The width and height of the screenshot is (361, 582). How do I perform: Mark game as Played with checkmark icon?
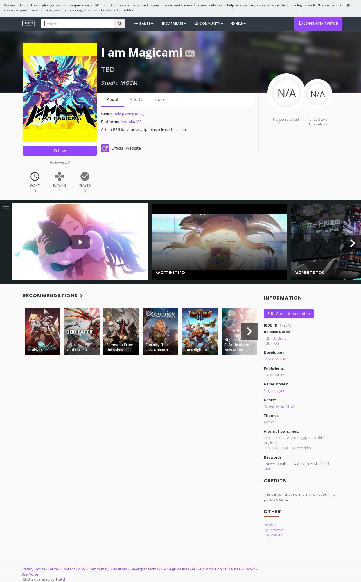(x=85, y=176)
